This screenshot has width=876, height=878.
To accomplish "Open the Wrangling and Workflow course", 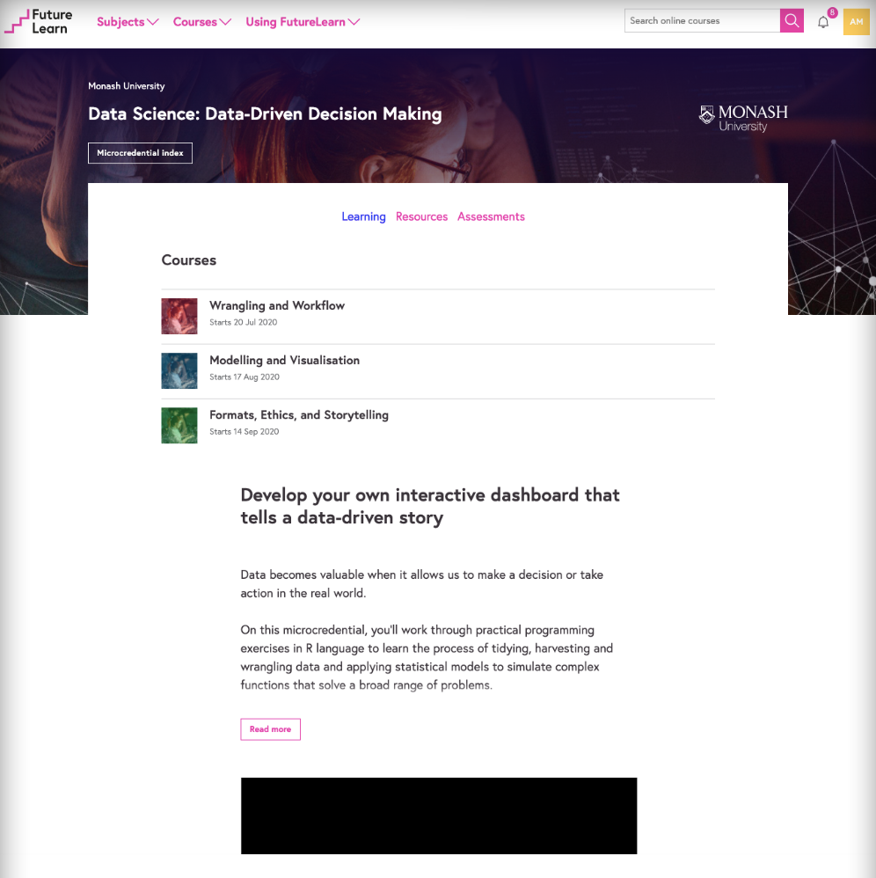I will pyautogui.click(x=277, y=306).
